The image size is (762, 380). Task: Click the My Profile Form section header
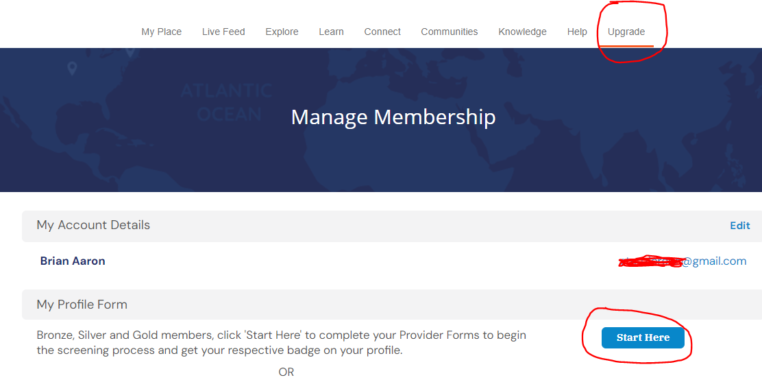tap(82, 305)
